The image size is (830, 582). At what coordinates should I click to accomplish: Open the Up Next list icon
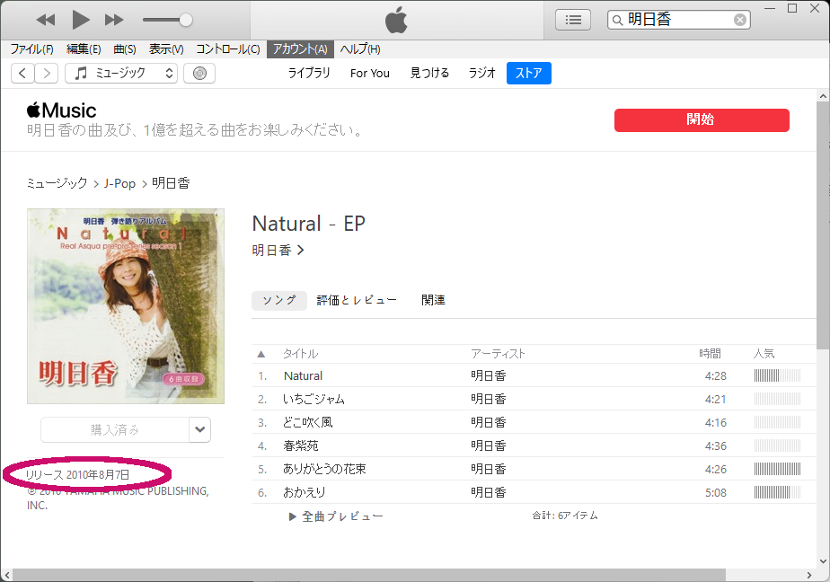pos(573,20)
